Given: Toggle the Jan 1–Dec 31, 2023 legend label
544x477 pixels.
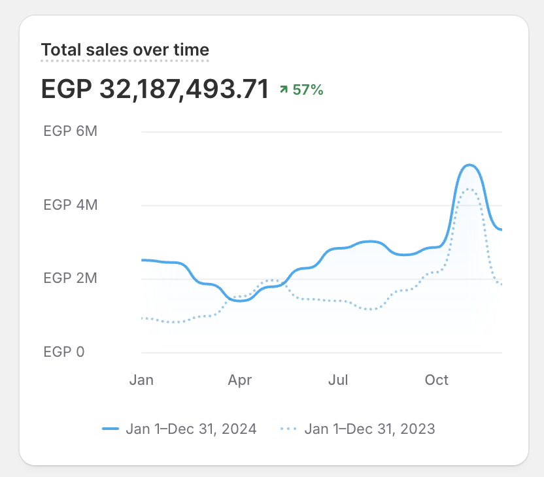Looking at the screenshot, I should point(369,429).
